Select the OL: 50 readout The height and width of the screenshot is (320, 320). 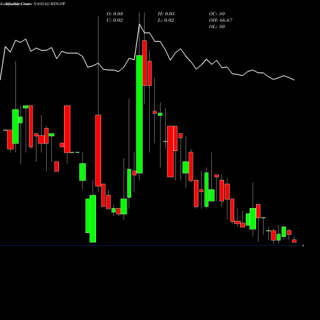(x=217, y=27)
